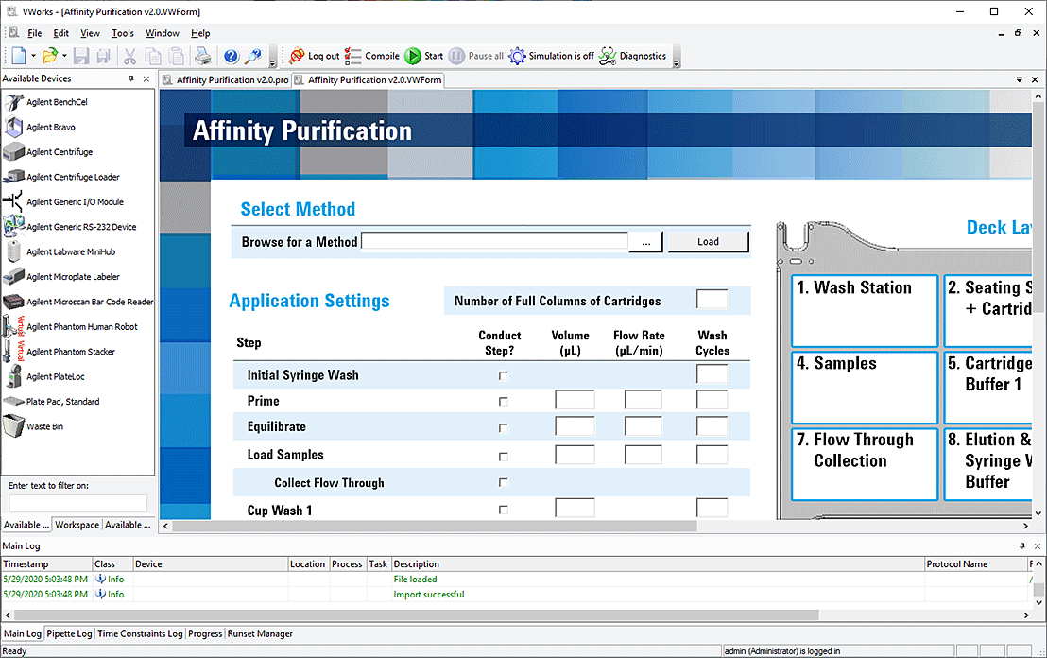1047x658 pixels.
Task: Click the Save All toolbar icon
Action: coord(104,56)
